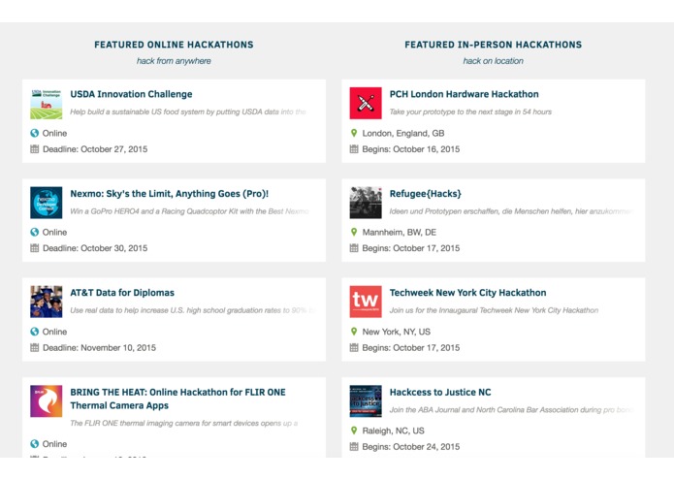Screen dimensions: 674x479
Task: Open the Refugee{Hacks} black and white photo
Action: pyautogui.click(x=366, y=203)
